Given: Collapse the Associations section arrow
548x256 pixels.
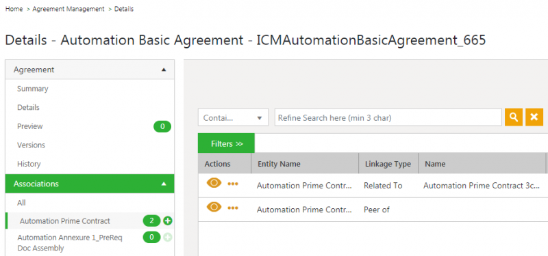Looking at the screenshot, I should point(164,184).
